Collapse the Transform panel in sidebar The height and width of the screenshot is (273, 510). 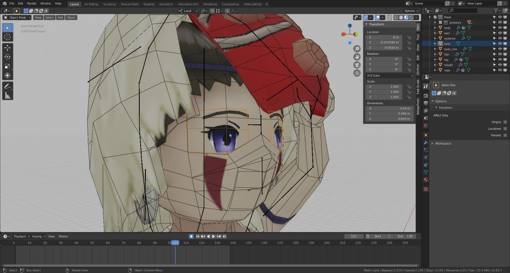point(367,24)
